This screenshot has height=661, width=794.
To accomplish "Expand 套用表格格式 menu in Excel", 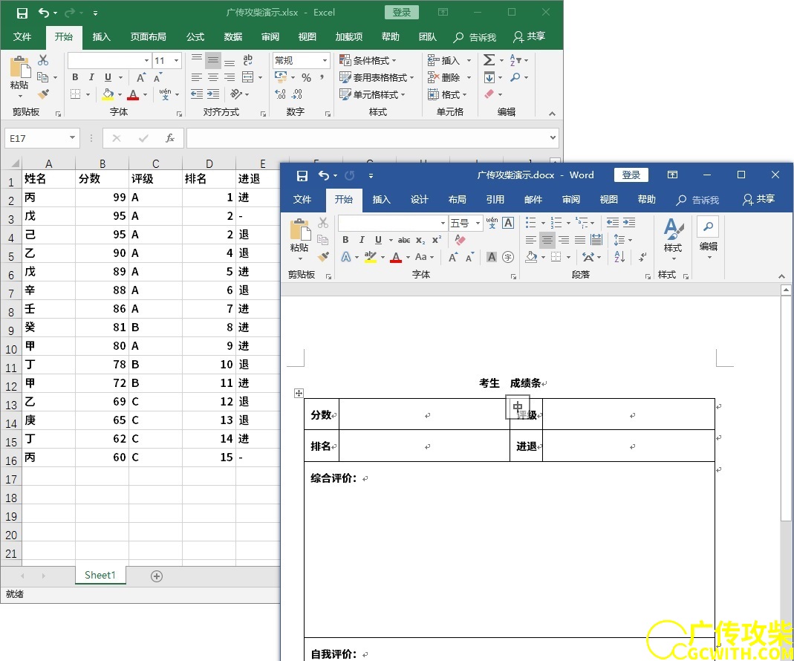I will click(377, 77).
